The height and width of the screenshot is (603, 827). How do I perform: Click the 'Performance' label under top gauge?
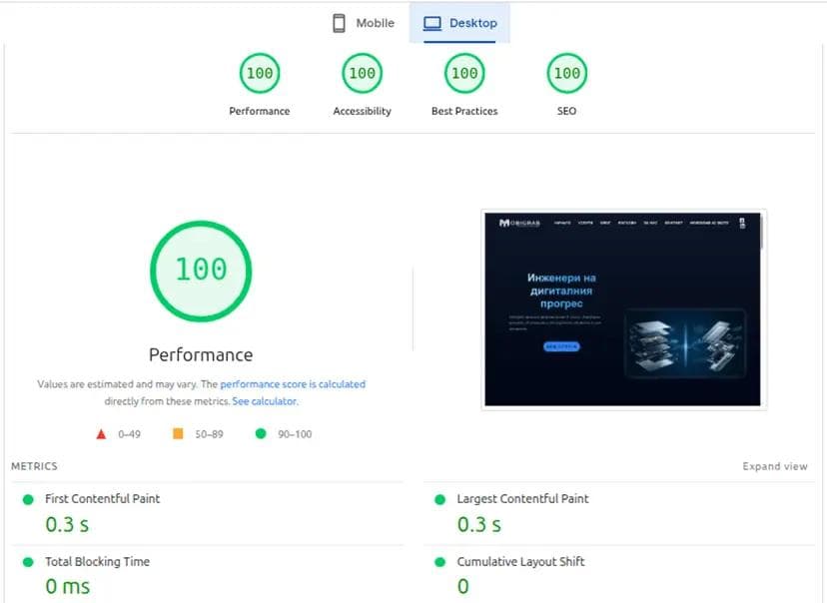point(260,111)
